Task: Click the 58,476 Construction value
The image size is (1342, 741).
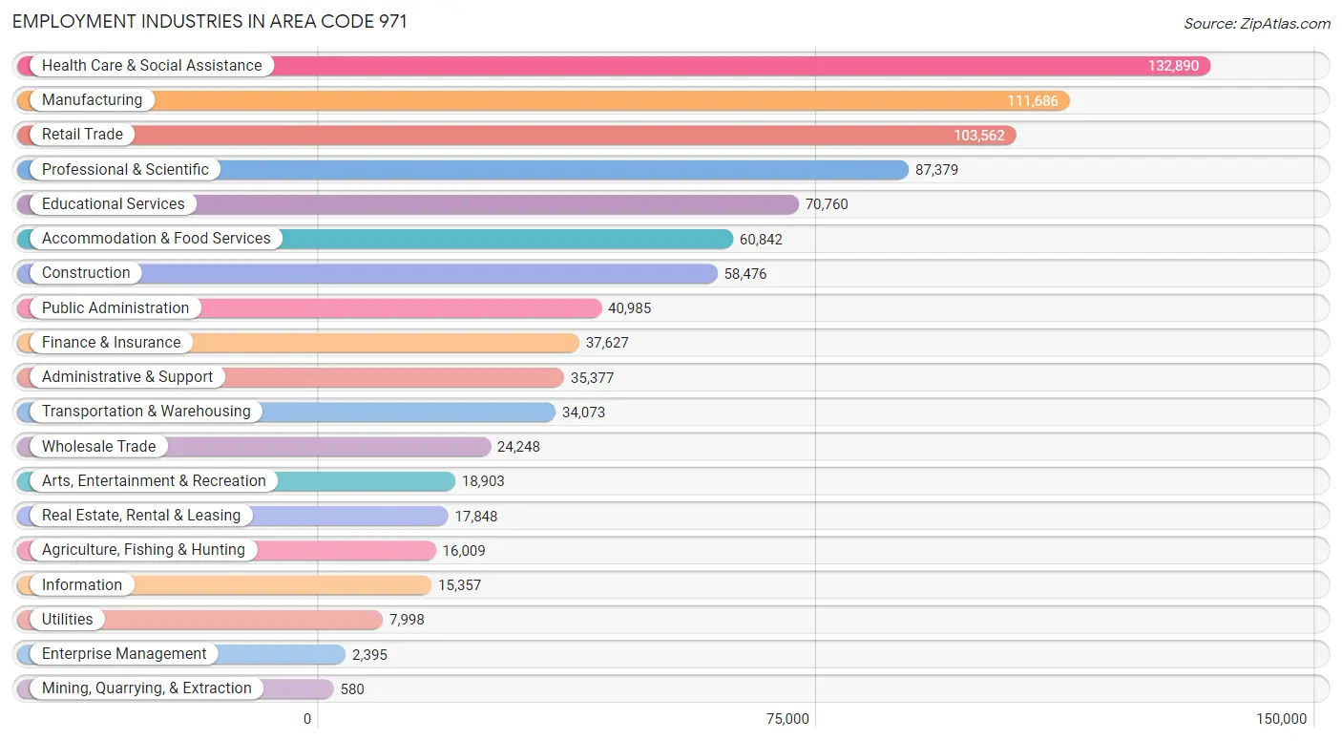Action: point(745,273)
